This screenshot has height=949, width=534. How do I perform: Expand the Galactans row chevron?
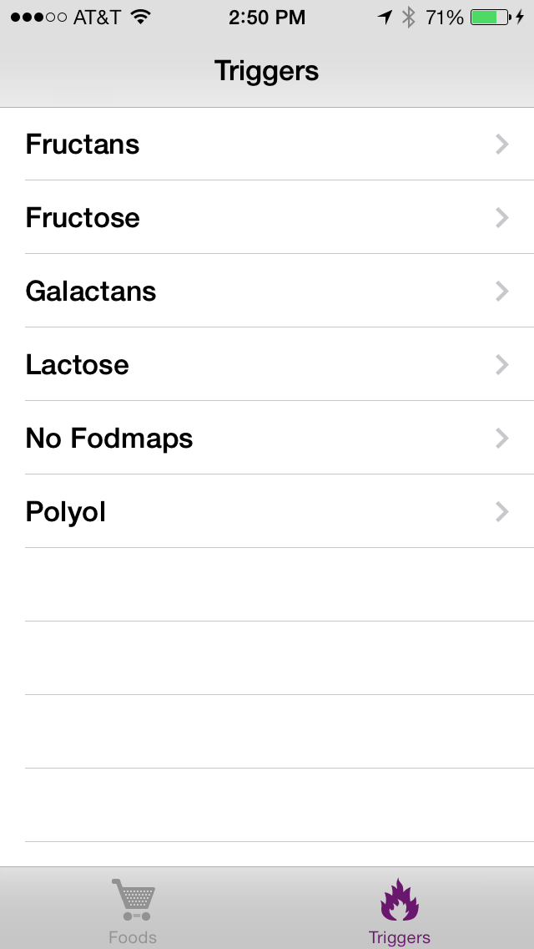pos(501,292)
